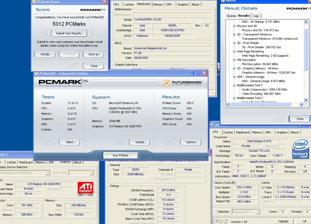Viewport: 311px width, 224px height.
Task: Click the Southbridge 82801GB (ICH7/R) field
Action: point(173,30)
